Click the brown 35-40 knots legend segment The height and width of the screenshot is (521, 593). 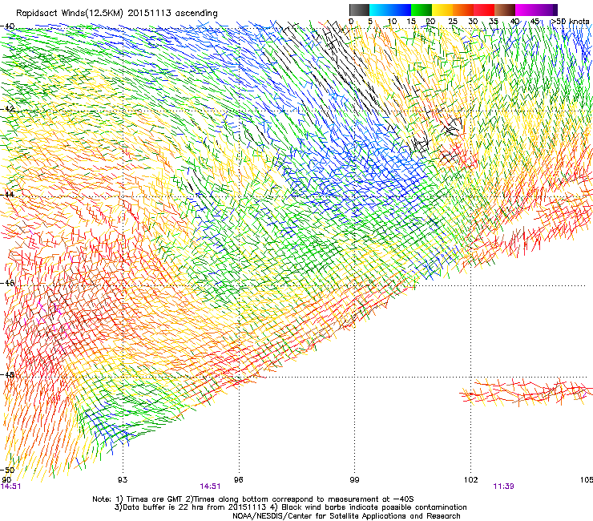coord(505,10)
